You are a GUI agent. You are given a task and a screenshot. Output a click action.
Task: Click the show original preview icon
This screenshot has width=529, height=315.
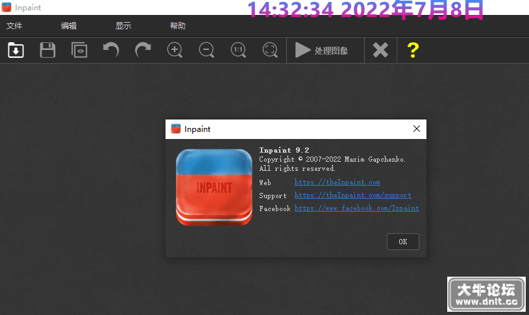tap(79, 50)
